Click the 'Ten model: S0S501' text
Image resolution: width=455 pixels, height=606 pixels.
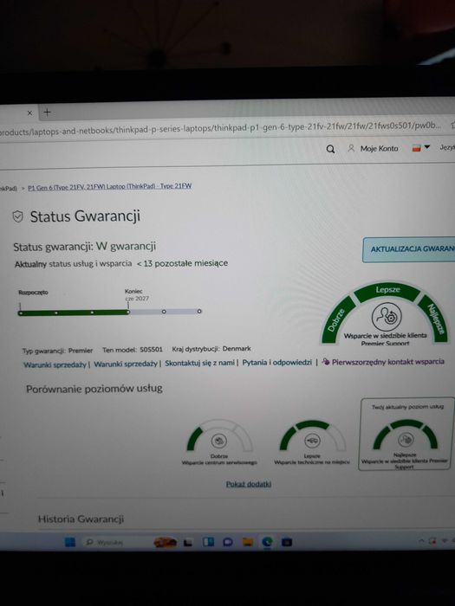point(133,350)
